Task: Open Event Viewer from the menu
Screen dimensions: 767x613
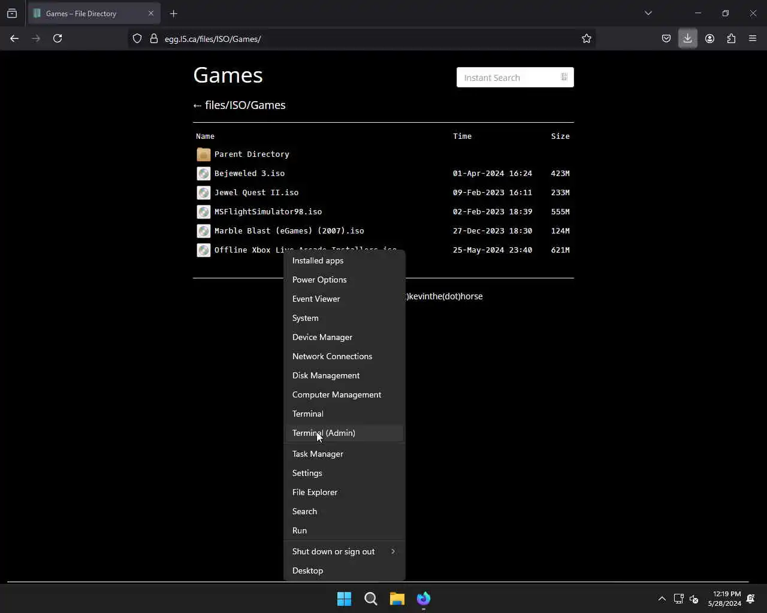Action: [x=345, y=299]
